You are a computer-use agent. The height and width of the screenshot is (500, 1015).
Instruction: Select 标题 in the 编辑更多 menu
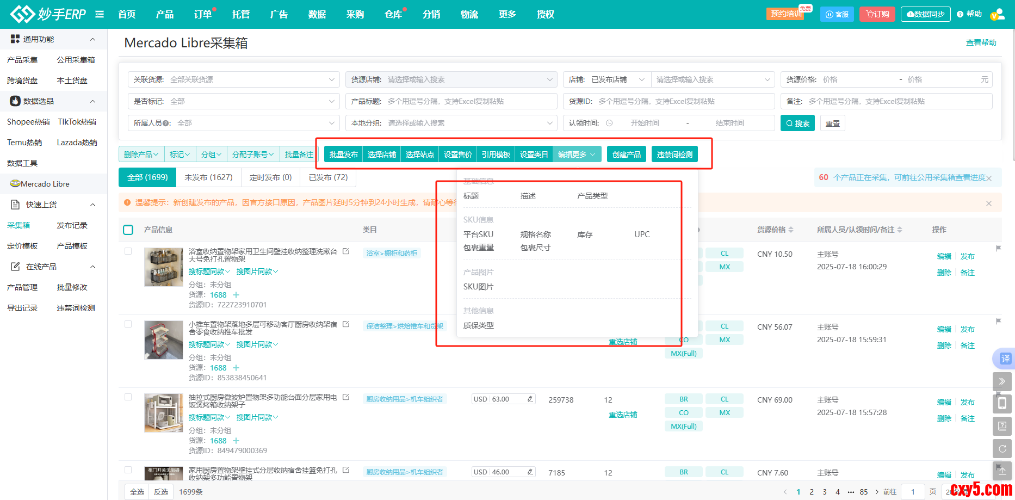click(x=471, y=196)
